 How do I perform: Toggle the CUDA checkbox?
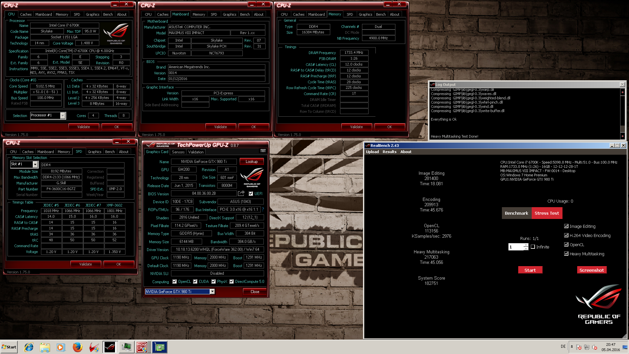[x=195, y=282]
